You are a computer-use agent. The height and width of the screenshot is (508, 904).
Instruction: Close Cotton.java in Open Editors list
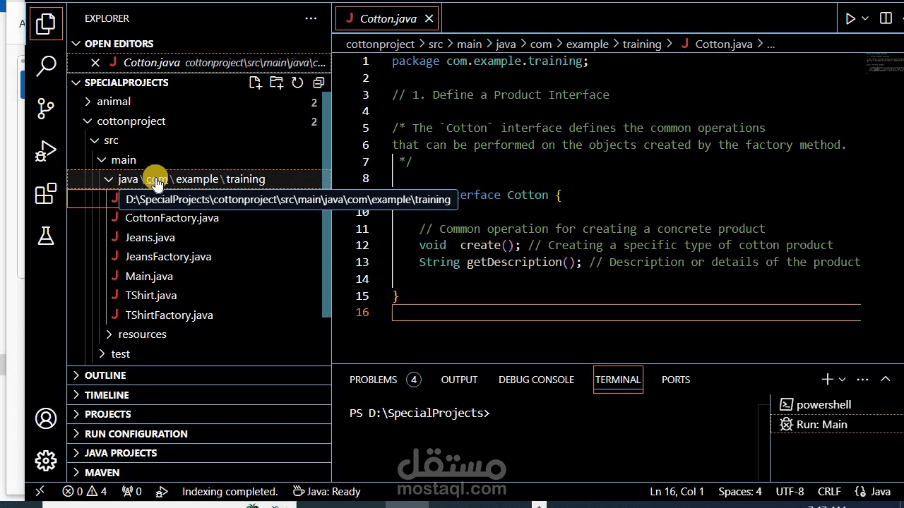(x=95, y=63)
